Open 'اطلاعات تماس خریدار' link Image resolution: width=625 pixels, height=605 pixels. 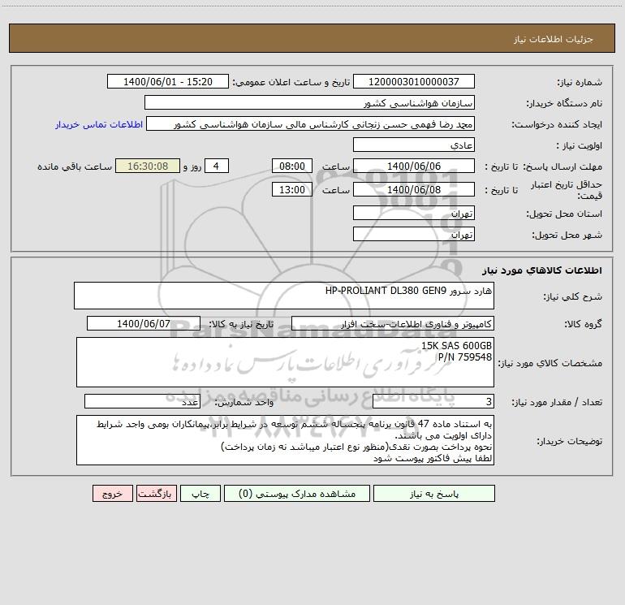click(99, 124)
